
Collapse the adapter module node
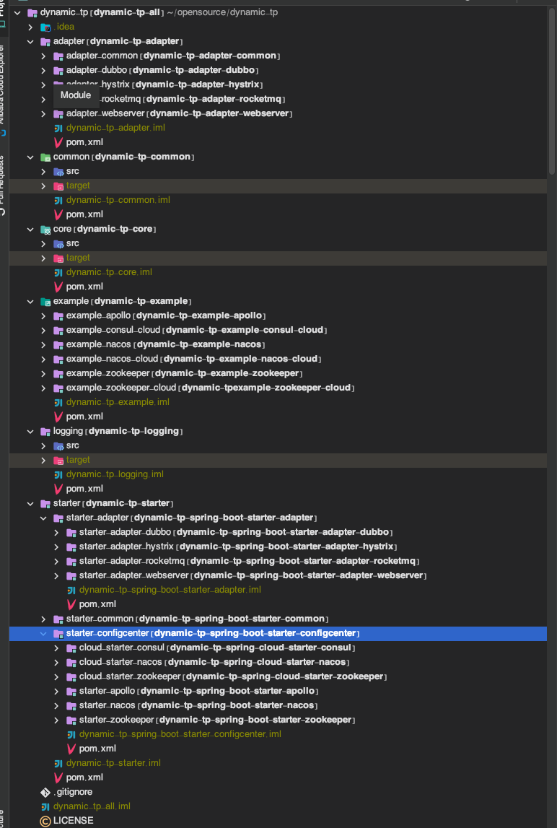pos(30,41)
